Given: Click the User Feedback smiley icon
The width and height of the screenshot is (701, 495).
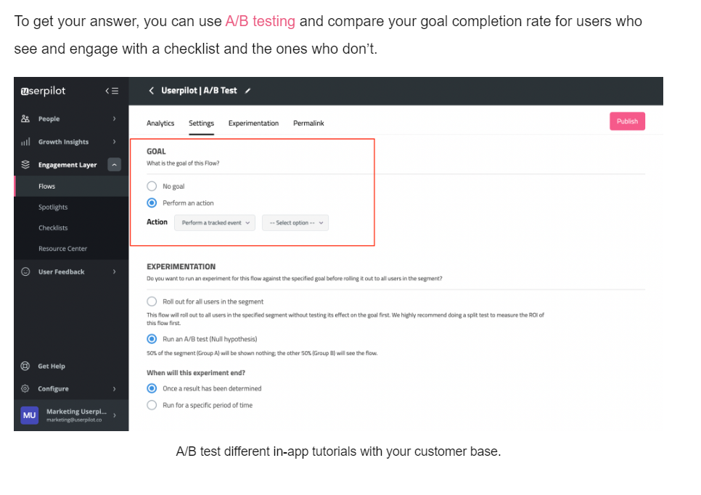Looking at the screenshot, I should (25, 271).
